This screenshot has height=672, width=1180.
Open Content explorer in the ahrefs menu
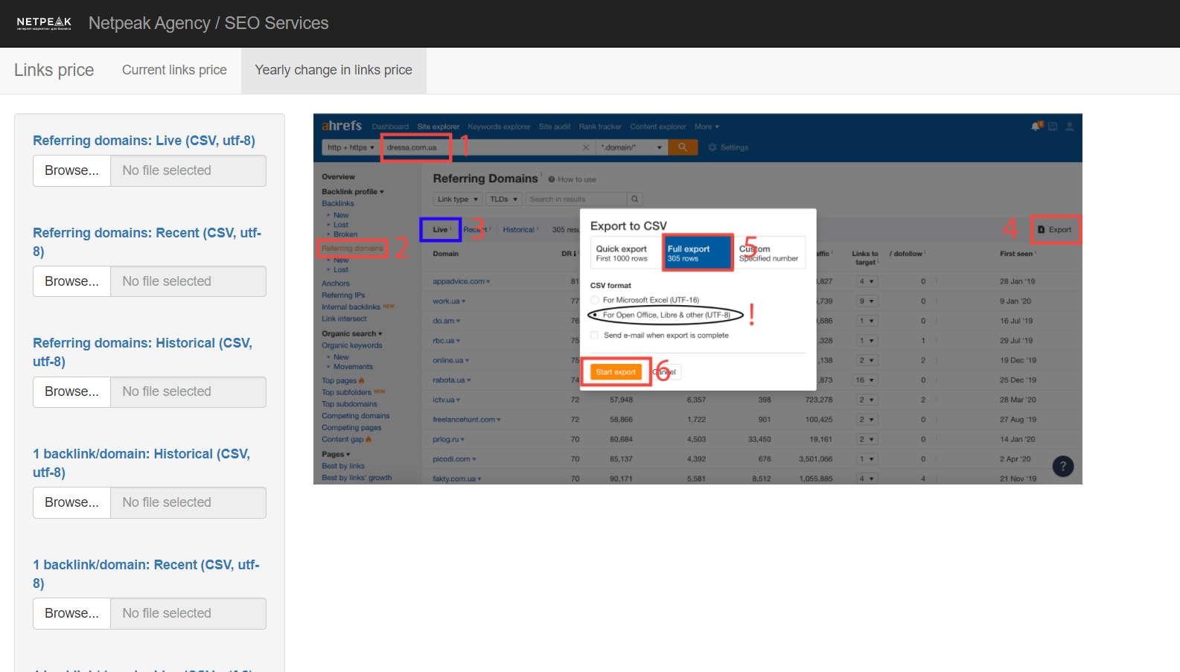coord(658,127)
